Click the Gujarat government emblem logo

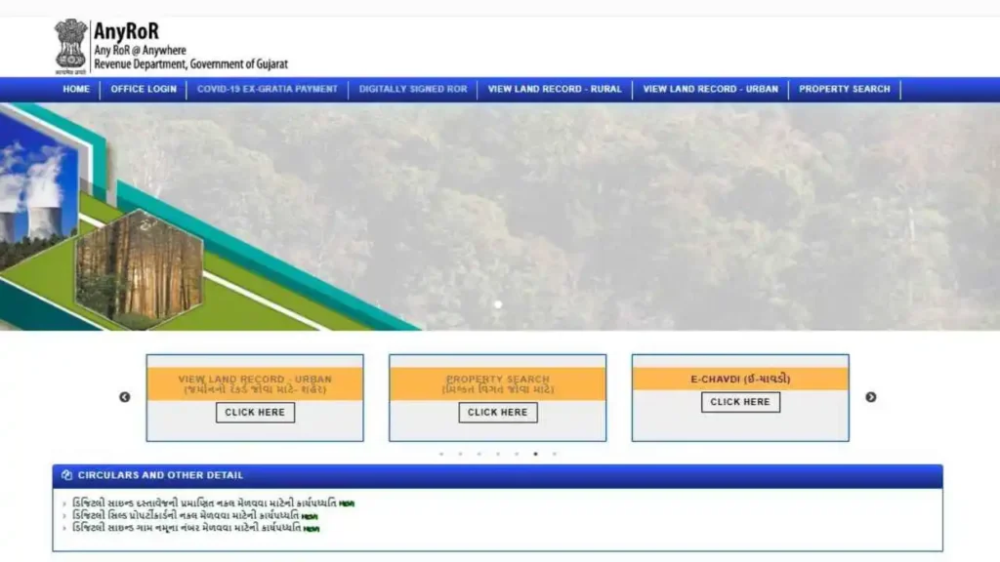pos(70,45)
